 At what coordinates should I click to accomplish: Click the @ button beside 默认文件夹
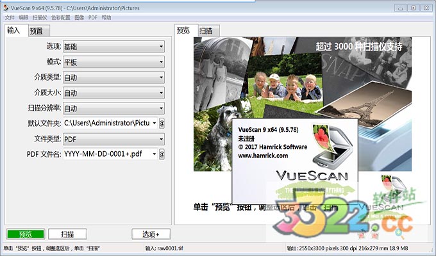point(162,123)
